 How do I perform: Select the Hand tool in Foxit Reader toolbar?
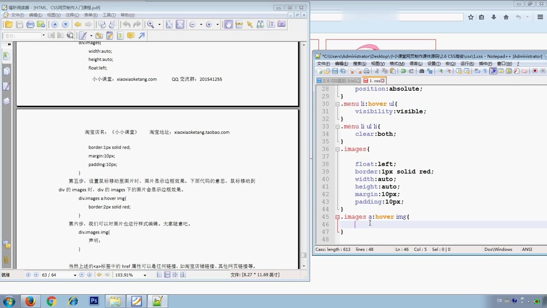pyautogui.click(x=229, y=24)
